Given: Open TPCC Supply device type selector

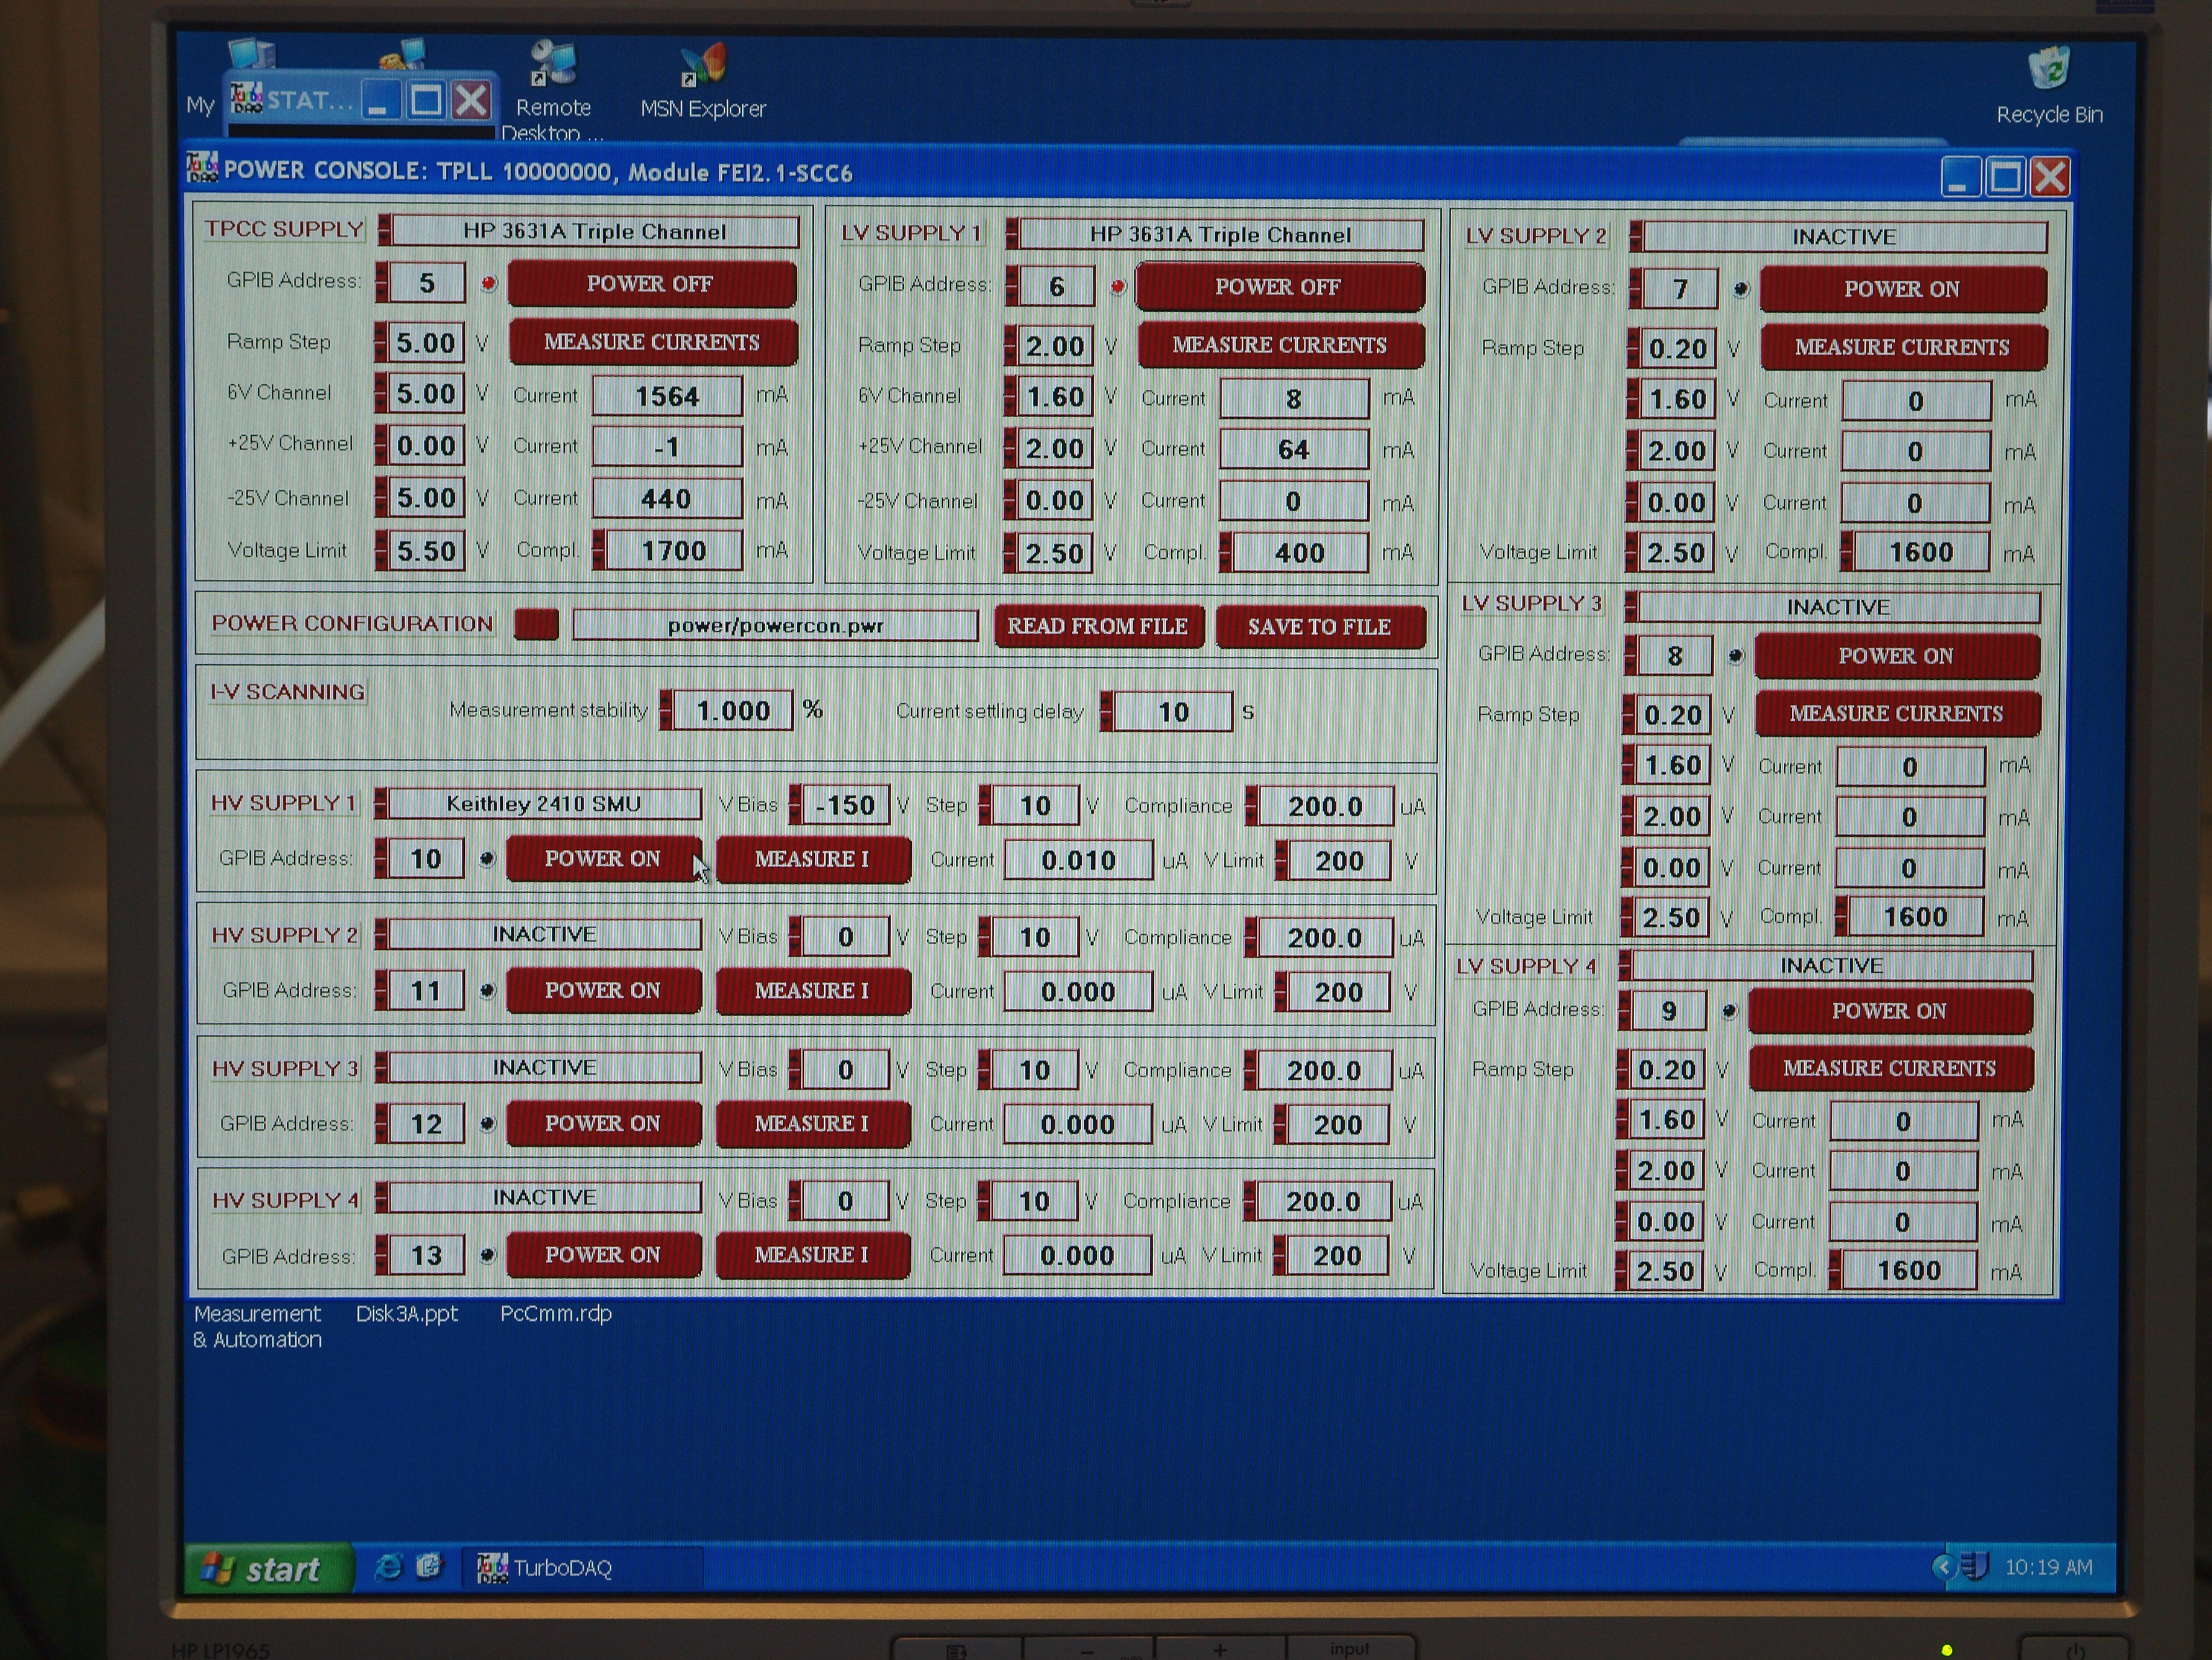Looking at the screenshot, I should click(595, 232).
